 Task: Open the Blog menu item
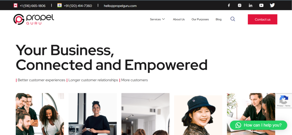[x=218, y=19]
